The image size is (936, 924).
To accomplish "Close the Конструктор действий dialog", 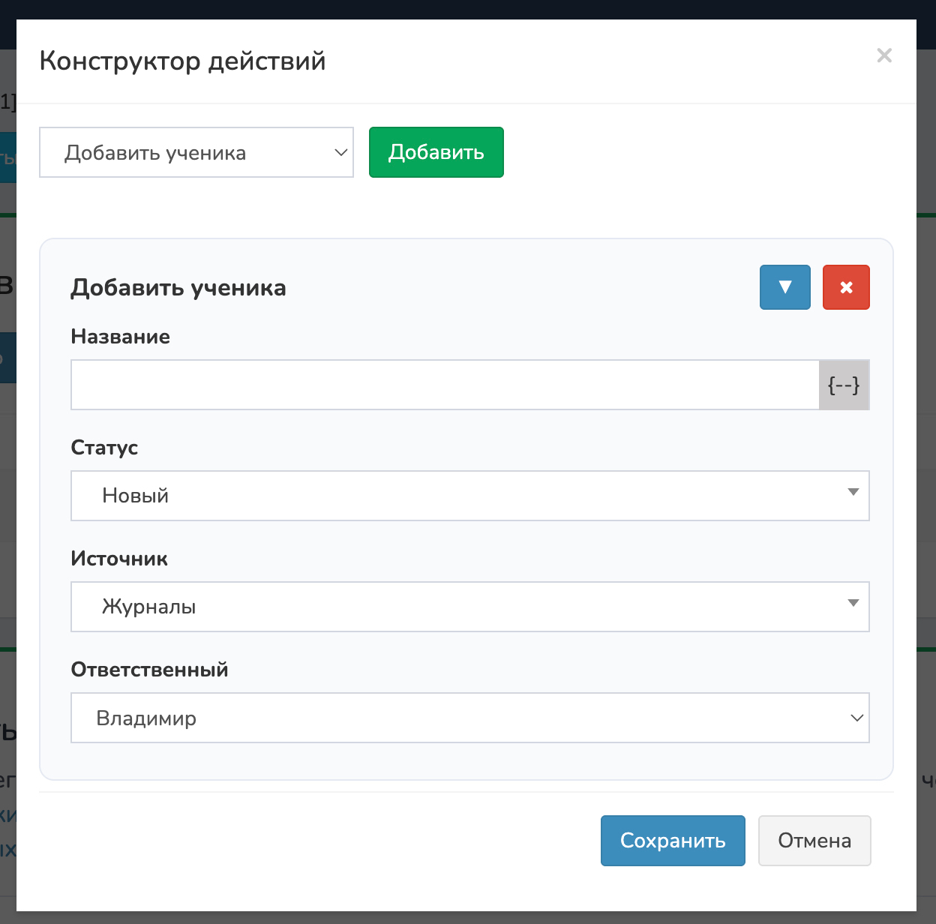I will click(x=884, y=55).
